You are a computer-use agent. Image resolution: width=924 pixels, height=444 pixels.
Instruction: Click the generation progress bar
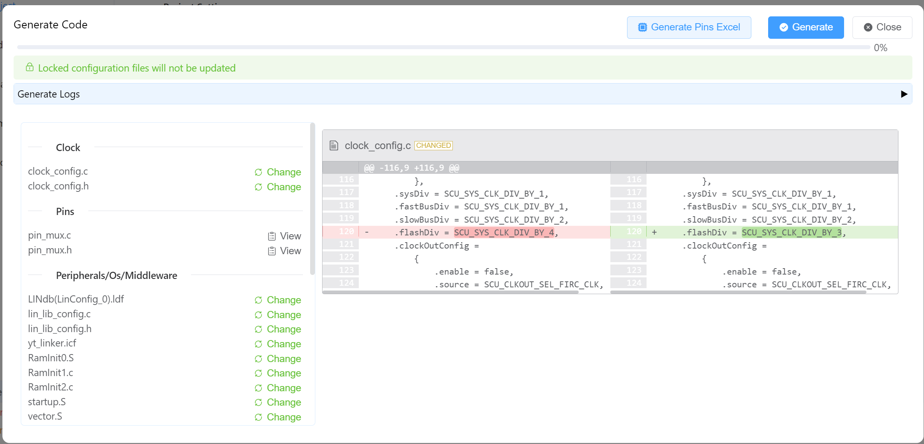[443, 47]
